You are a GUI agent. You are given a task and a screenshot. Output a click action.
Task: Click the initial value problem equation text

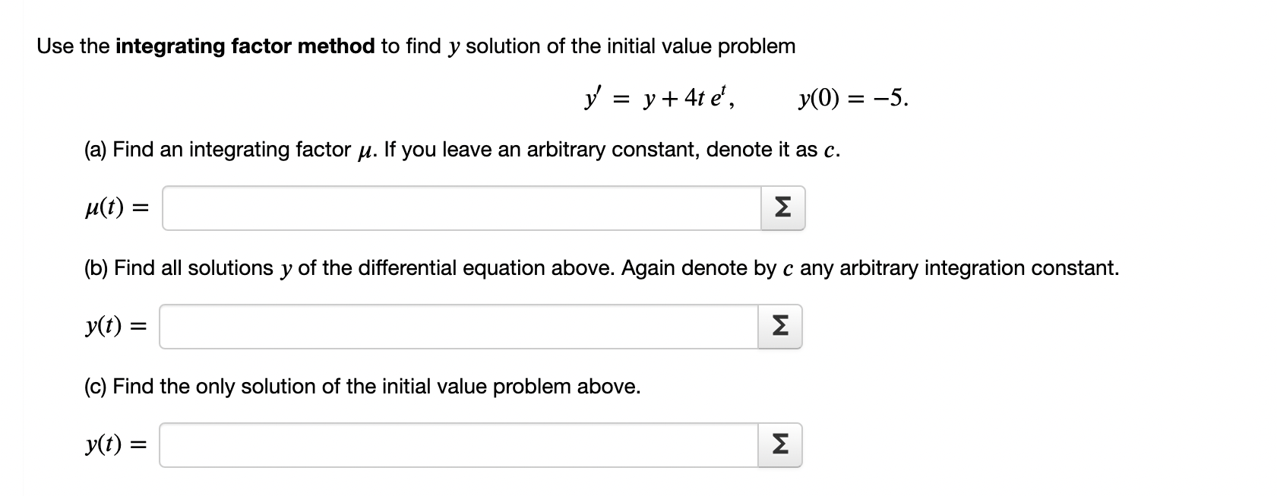coord(744,97)
